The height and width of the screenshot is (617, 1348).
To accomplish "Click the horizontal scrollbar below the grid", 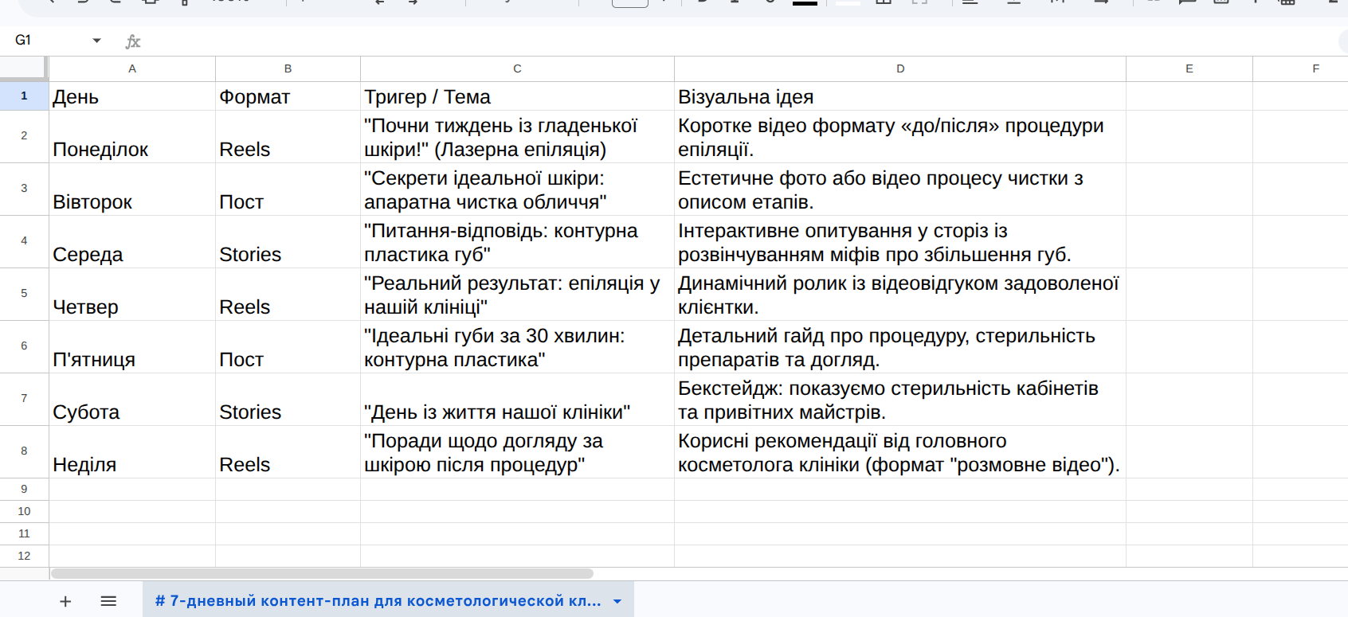I will pyautogui.click(x=322, y=573).
